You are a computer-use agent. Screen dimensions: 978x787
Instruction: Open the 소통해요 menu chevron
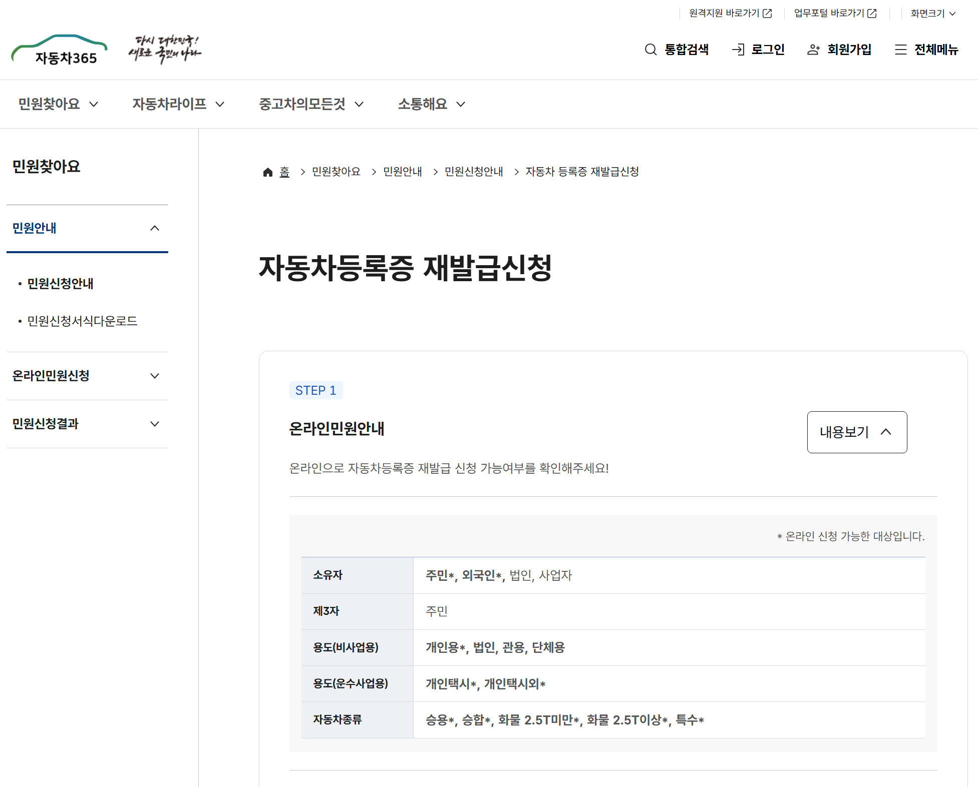[x=461, y=104]
